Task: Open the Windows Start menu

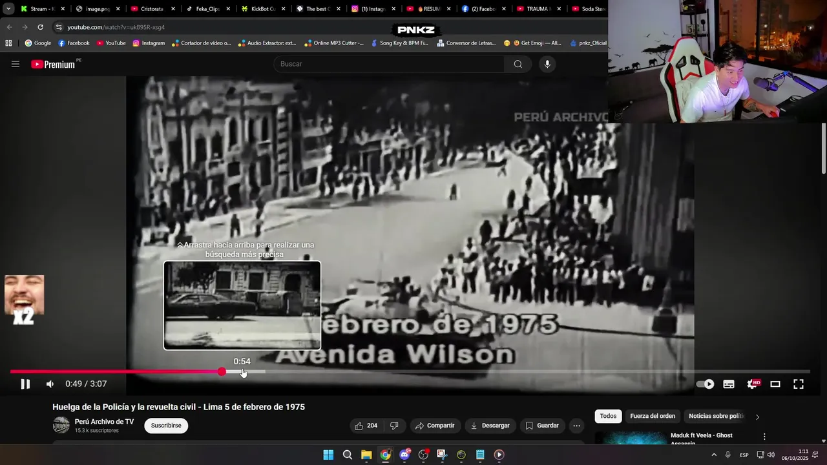Action: click(328, 455)
